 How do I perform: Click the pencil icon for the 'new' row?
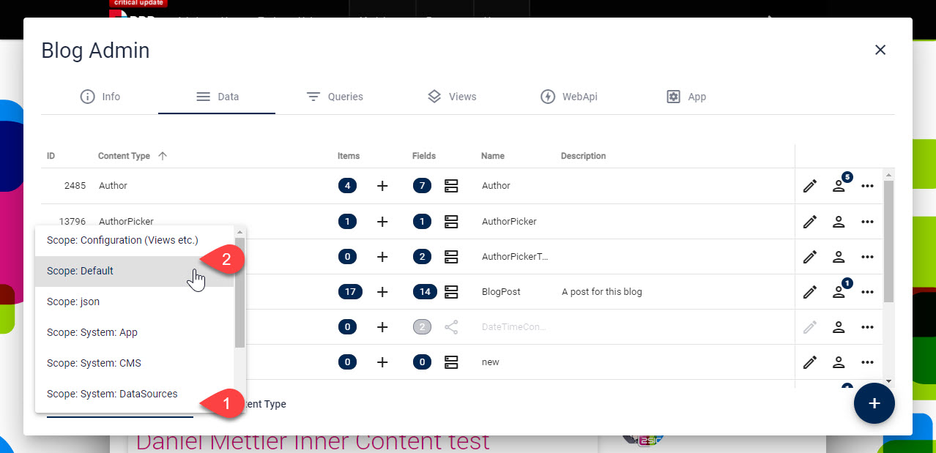(809, 362)
